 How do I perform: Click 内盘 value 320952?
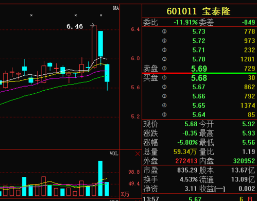coord(244,161)
